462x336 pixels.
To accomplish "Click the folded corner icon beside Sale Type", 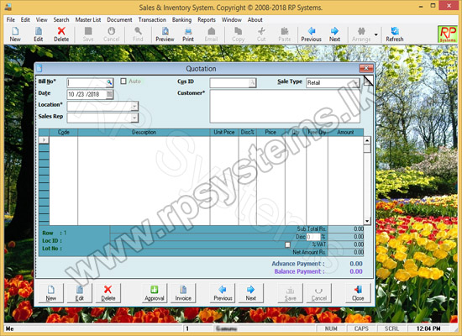I will (x=368, y=81).
